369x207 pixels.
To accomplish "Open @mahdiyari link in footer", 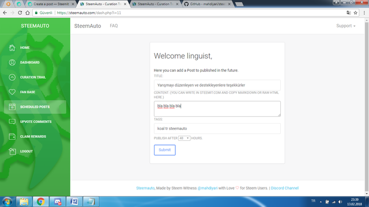I will point(208,188).
